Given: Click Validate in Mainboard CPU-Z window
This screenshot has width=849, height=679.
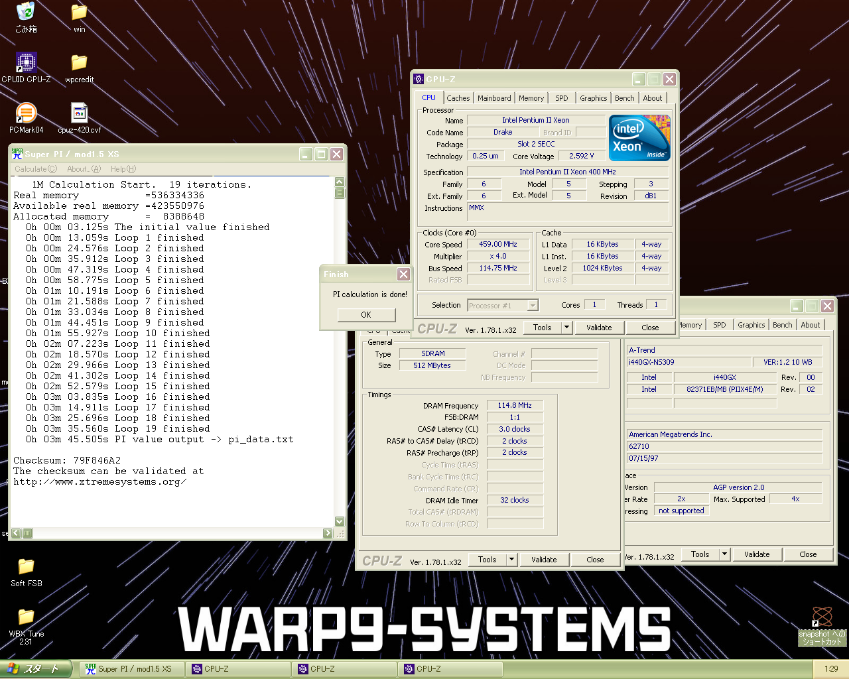Looking at the screenshot, I should tap(757, 554).
